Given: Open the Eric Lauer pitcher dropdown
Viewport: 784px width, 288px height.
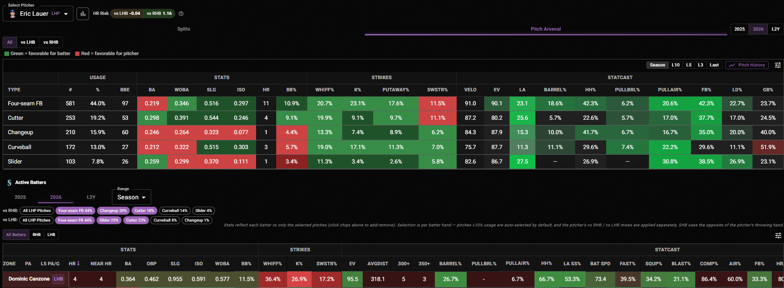Looking at the screenshot, I should (38, 14).
